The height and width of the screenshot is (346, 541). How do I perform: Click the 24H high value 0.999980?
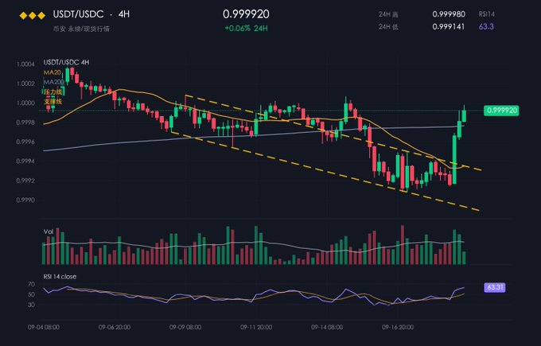pyautogui.click(x=449, y=14)
